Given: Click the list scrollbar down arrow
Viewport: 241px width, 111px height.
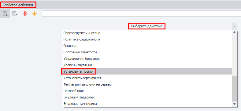Looking at the screenshot, I should pos(234,104).
